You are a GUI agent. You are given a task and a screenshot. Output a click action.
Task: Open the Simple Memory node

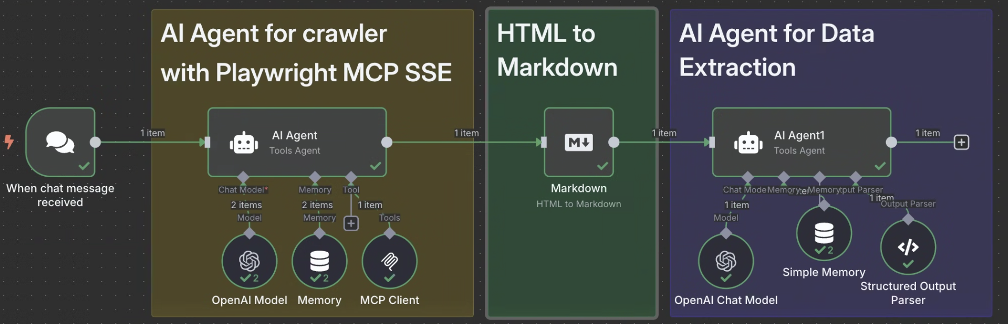click(x=824, y=233)
